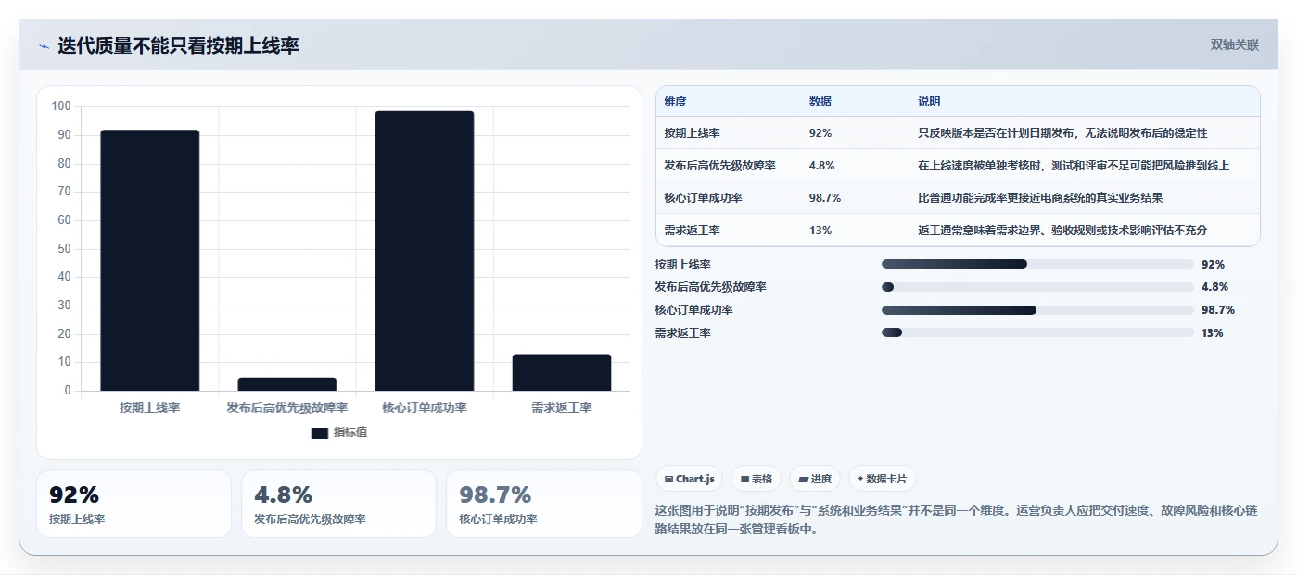Click the 双轴关联 label in the header
Viewport: 1297px width, 575px height.
(x=1234, y=45)
